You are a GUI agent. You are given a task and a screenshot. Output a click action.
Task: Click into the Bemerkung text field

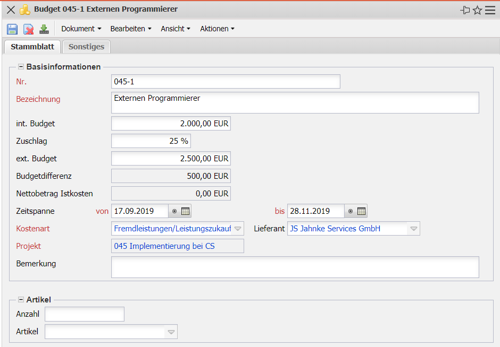coord(295,267)
